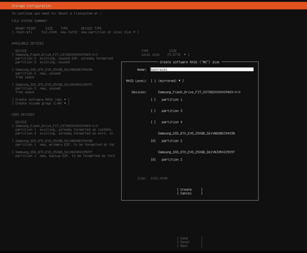
Task: Uncheck partition 2 of SSD S61VNG0NC09403N
Action: tap(167, 141)
